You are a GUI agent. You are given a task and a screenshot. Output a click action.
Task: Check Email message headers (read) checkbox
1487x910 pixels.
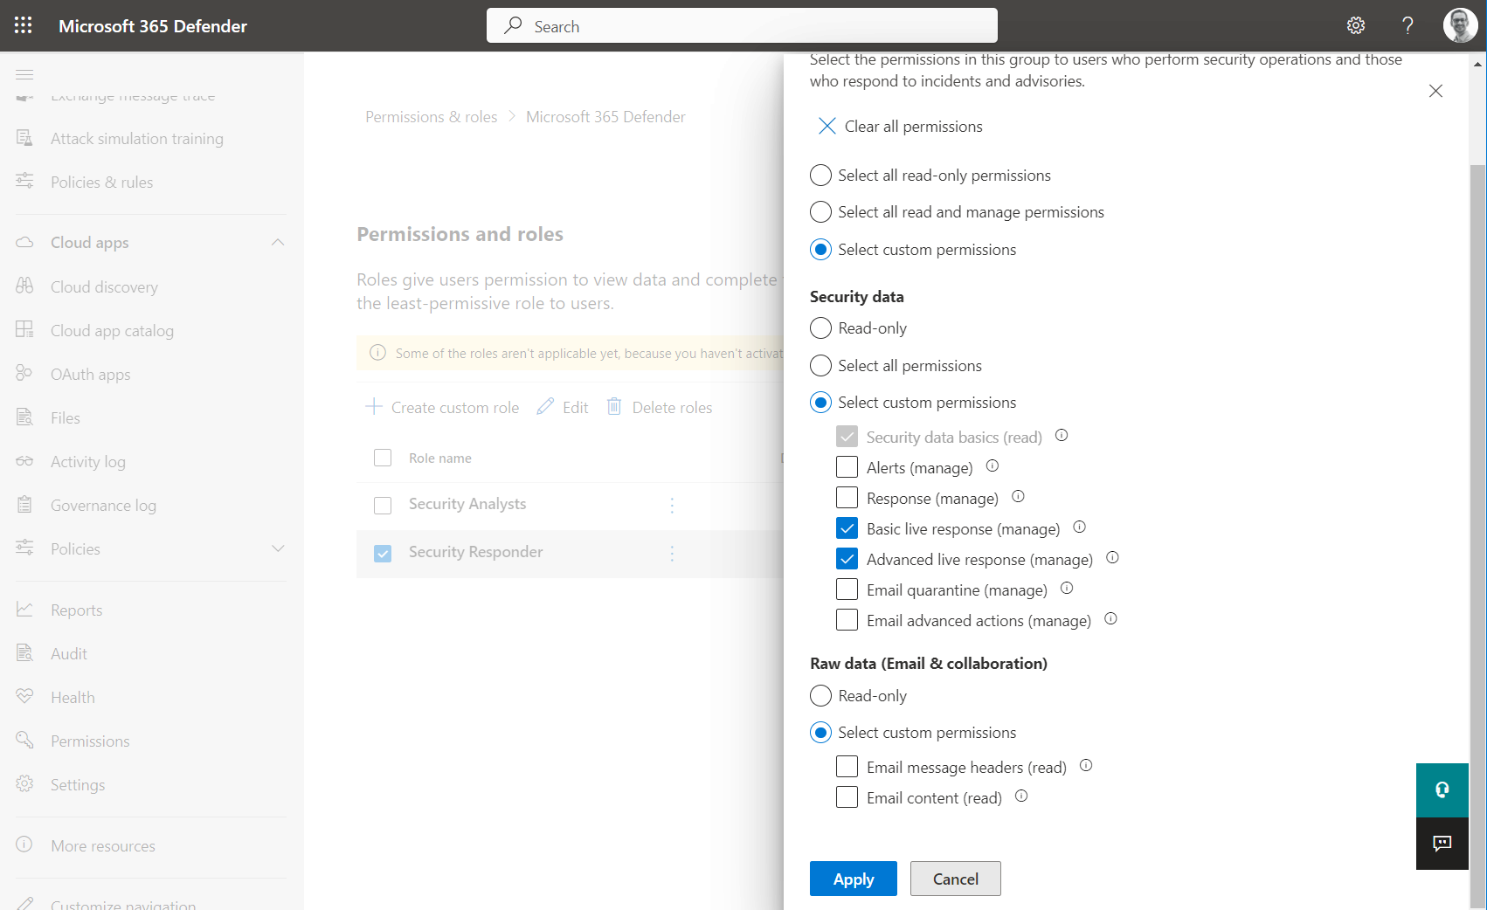tap(847, 767)
